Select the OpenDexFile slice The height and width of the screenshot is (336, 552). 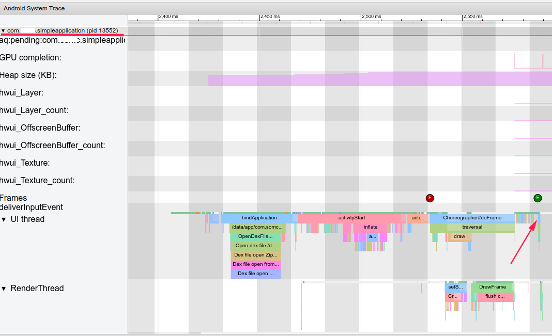(x=255, y=236)
